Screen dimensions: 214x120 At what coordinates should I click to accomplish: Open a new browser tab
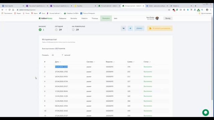[x=195, y=6]
